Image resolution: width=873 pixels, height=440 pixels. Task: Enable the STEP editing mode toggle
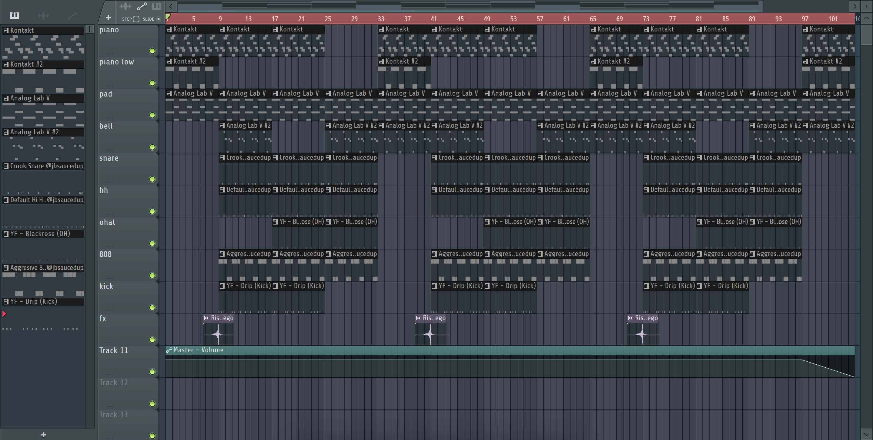[136, 19]
